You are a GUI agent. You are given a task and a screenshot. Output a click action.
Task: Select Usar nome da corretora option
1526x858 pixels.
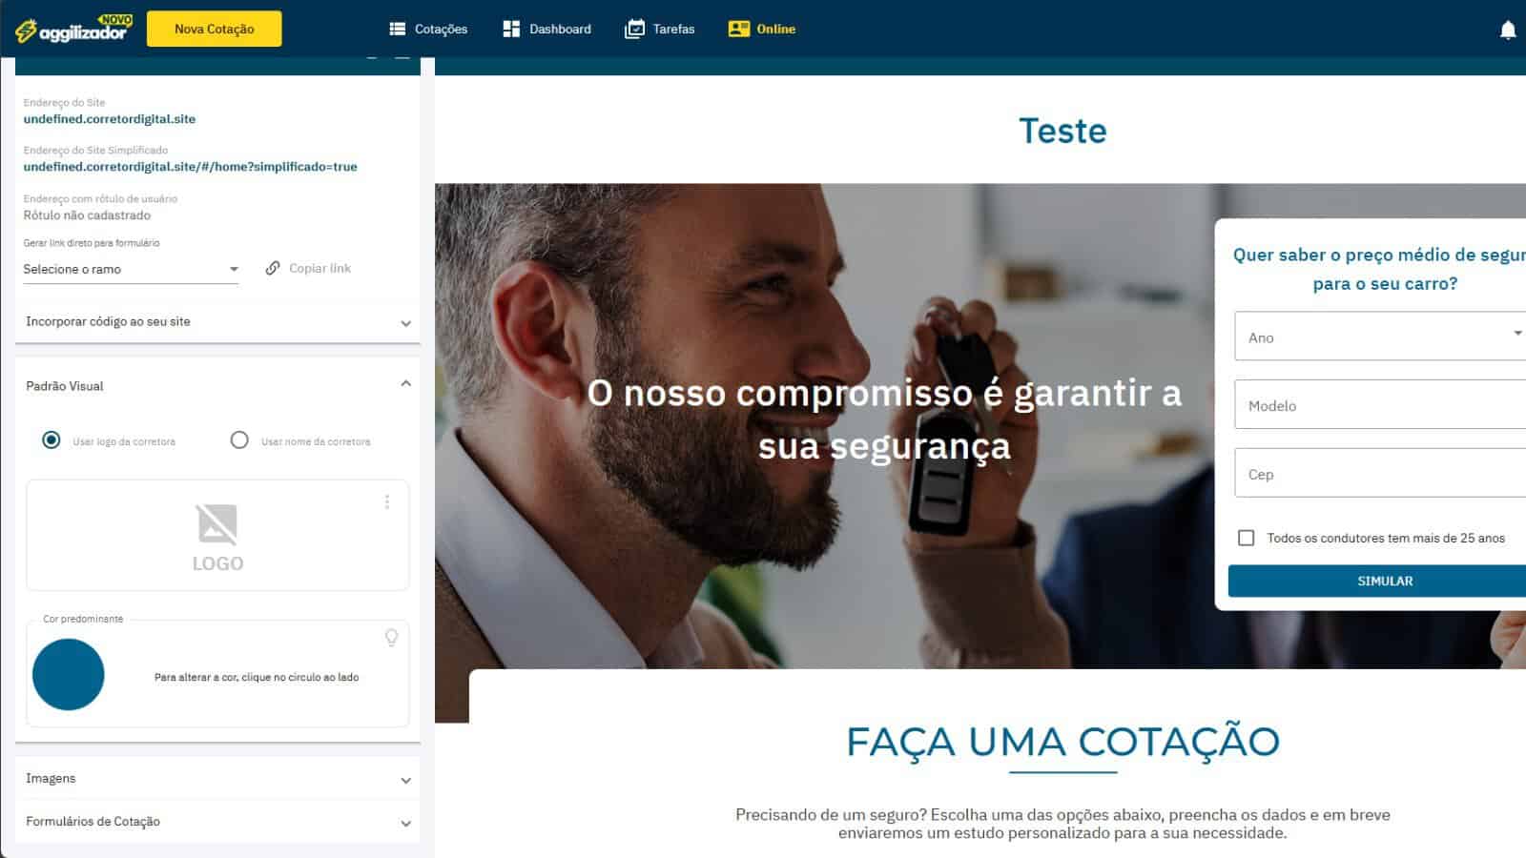[x=239, y=439]
